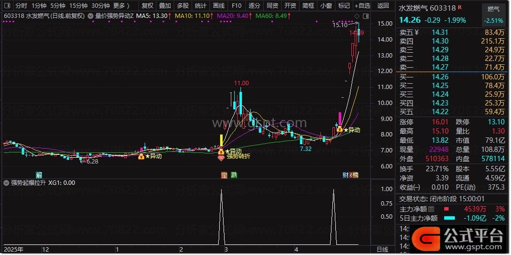Click the green 跌 marker icon

tap(234, 175)
